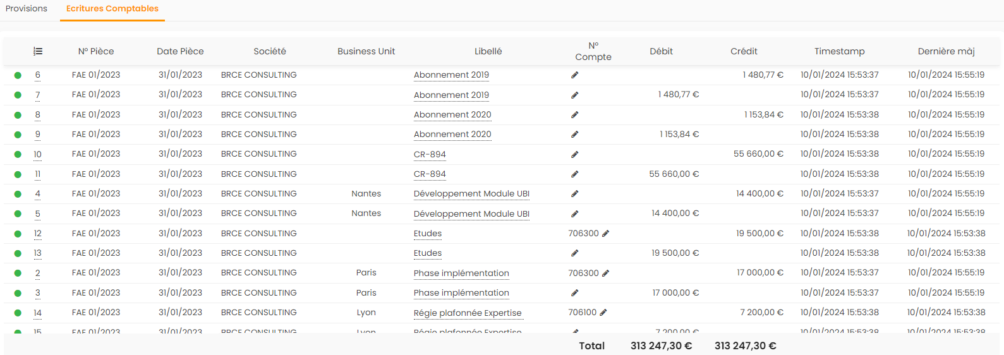Click pencil next to 706300 on Etudes row
Viewport: 1004px width, 355px height.
pyautogui.click(x=605, y=234)
